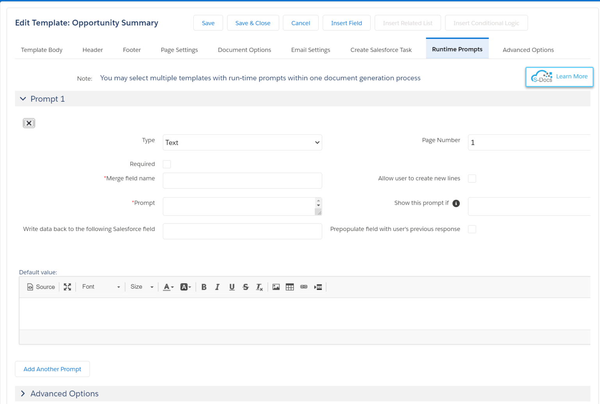Image resolution: width=600 pixels, height=404 pixels.
Task: Toggle Prepopulate field with previous response checkbox
Action: [x=472, y=229]
